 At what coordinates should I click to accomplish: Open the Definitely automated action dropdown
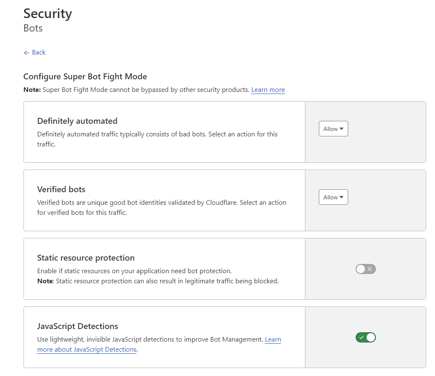[333, 129]
